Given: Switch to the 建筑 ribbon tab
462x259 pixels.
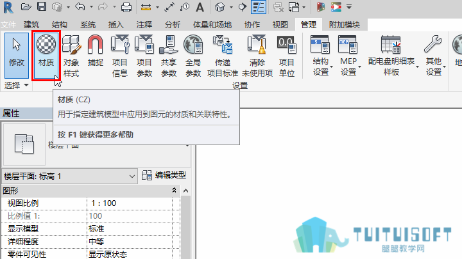Looking at the screenshot, I should [31, 25].
